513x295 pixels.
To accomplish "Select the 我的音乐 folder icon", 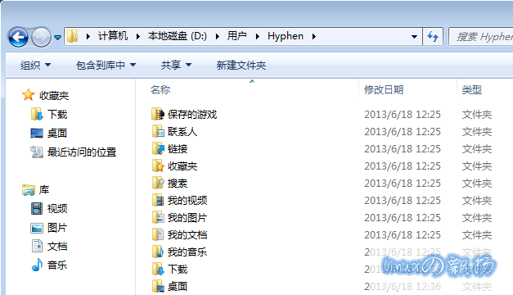I will coord(158,252).
